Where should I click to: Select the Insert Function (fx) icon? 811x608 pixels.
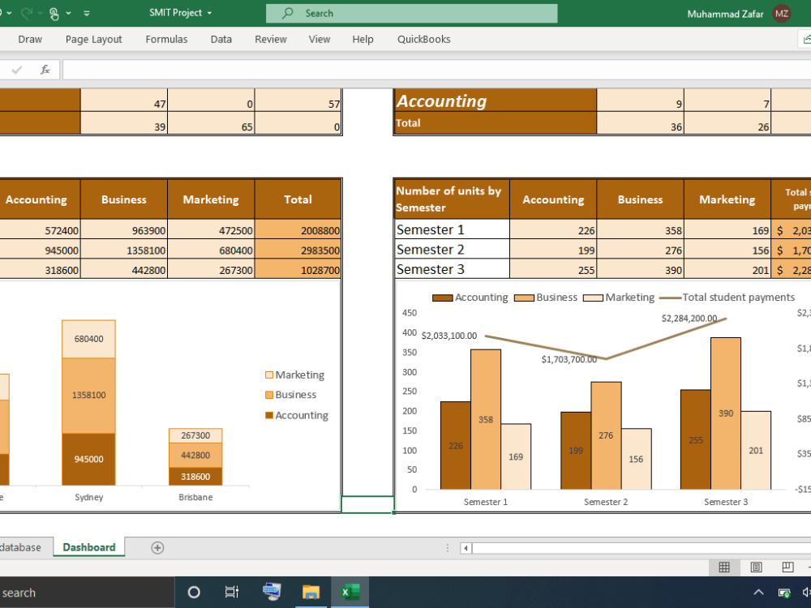click(45, 69)
